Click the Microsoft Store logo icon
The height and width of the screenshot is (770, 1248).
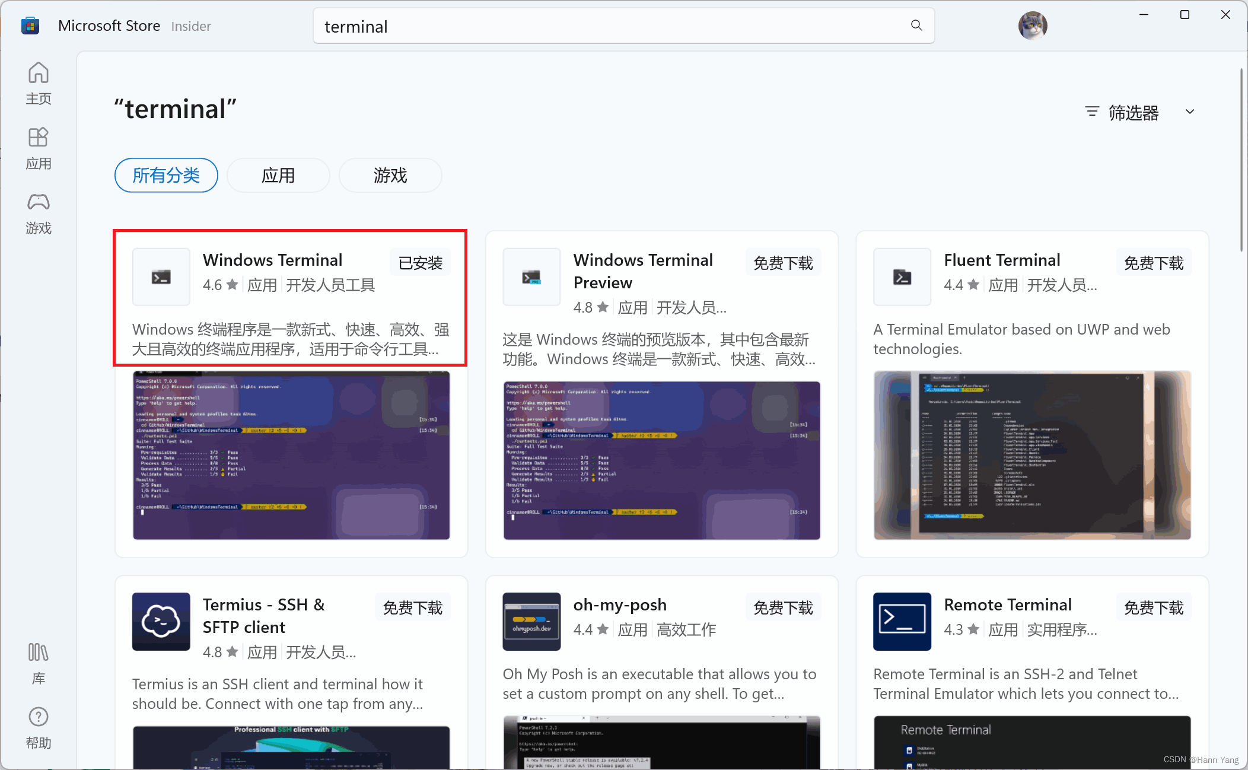point(30,26)
